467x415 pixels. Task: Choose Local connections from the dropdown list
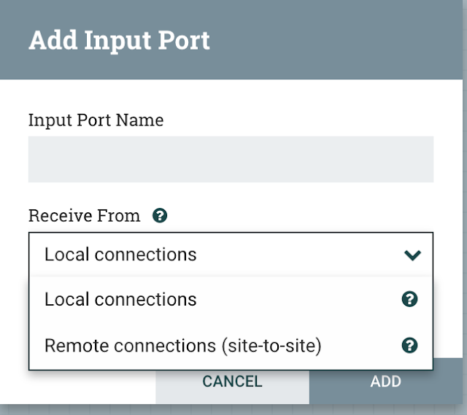click(231, 299)
